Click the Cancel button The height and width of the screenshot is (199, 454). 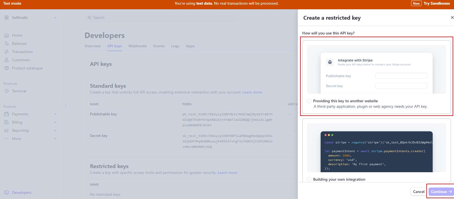click(x=418, y=192)
